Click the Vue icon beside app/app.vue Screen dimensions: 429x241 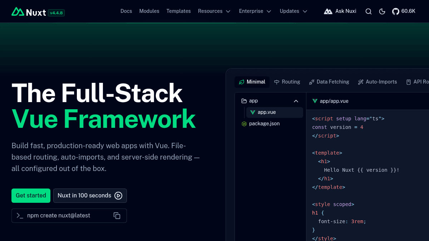click(315, 101)
